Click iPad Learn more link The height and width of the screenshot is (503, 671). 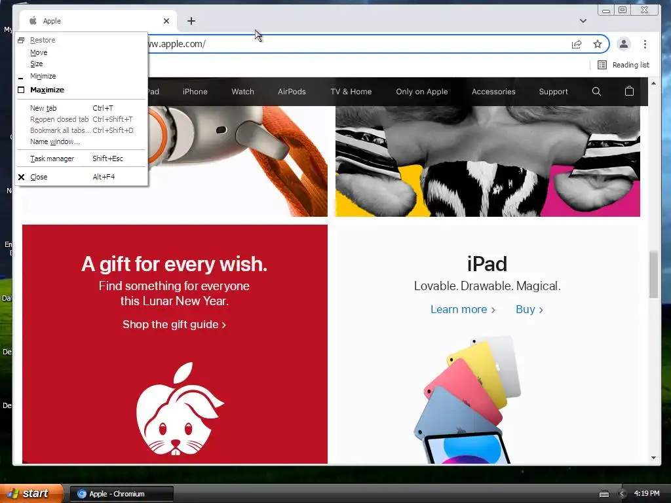463,309
